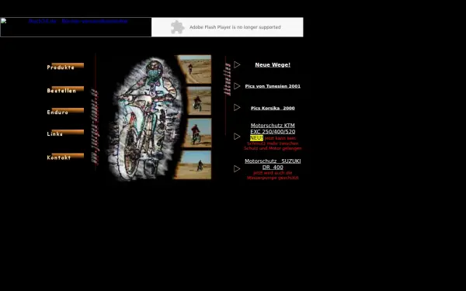
Task: Open the Produkte menu item
Action: coord(65,66)
